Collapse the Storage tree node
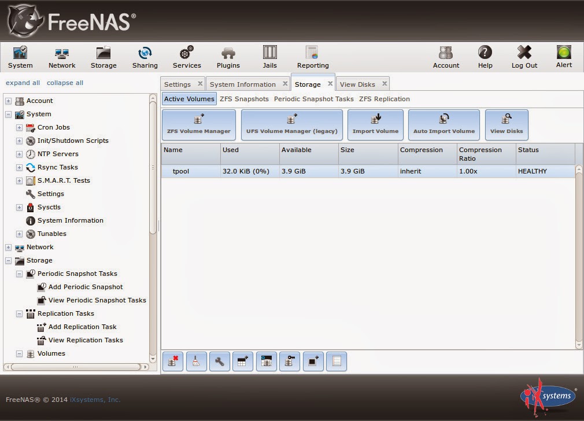 (x=8, y=261)
